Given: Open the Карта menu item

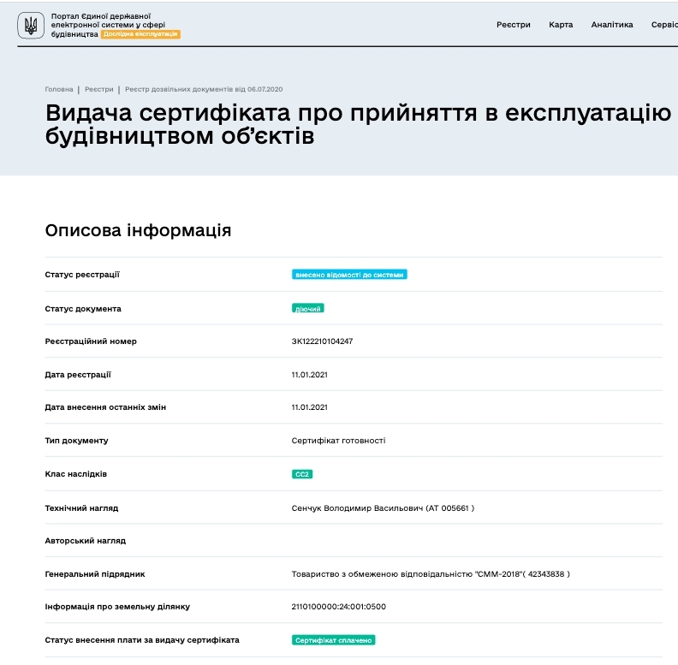Looking at the screenshot, I should pyautogui.click(x=561, y=25).
